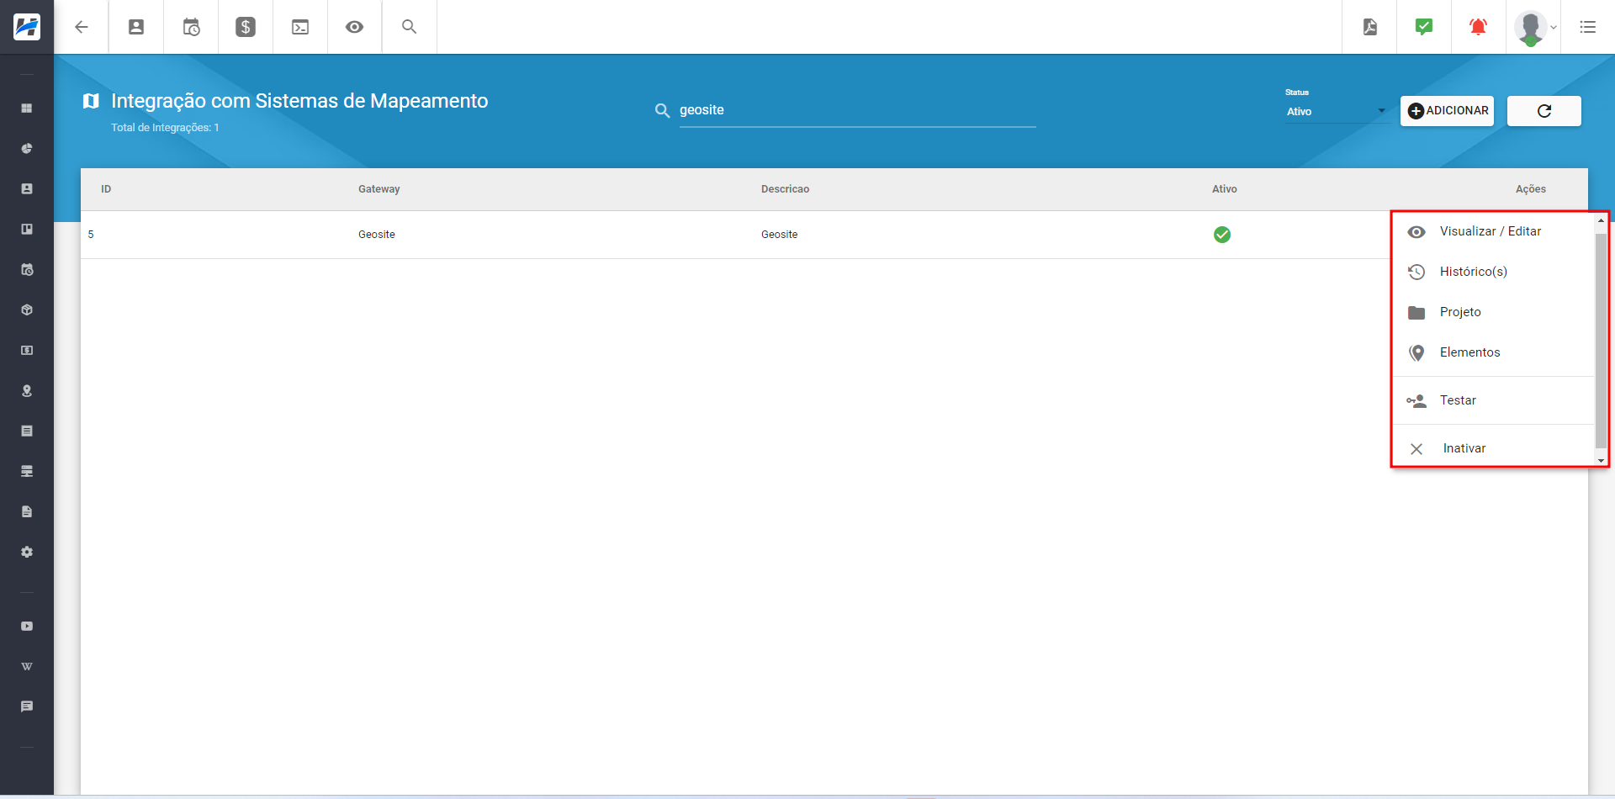Image resolution: width=1615 pixels, height=799 pixels.
Task: Open the chat bubble icon in sidebar
Action: coord(27,707)
